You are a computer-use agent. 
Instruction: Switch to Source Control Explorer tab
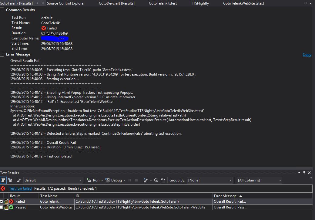66,3
